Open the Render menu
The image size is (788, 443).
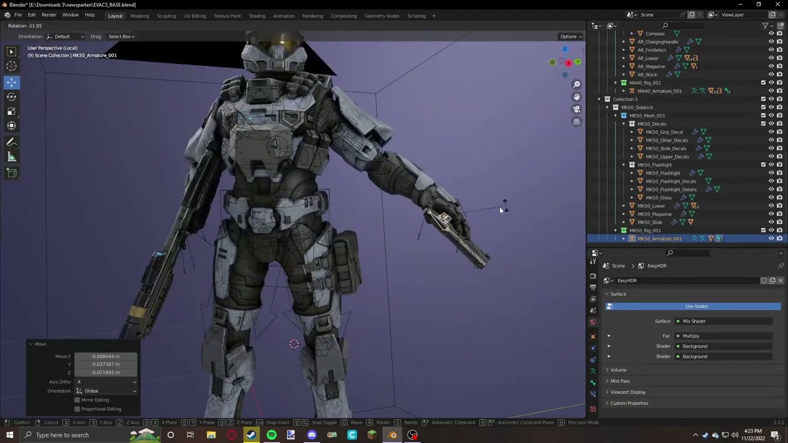point(49,15)
